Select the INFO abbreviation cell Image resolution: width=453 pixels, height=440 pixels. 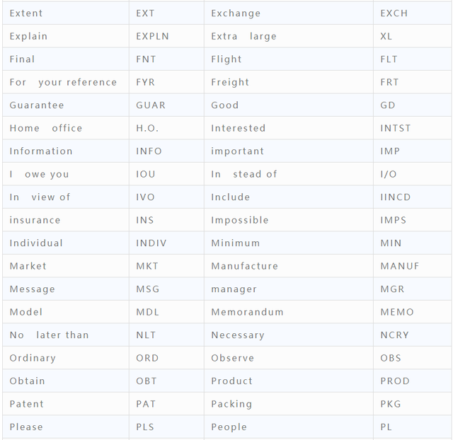(149, 151)
